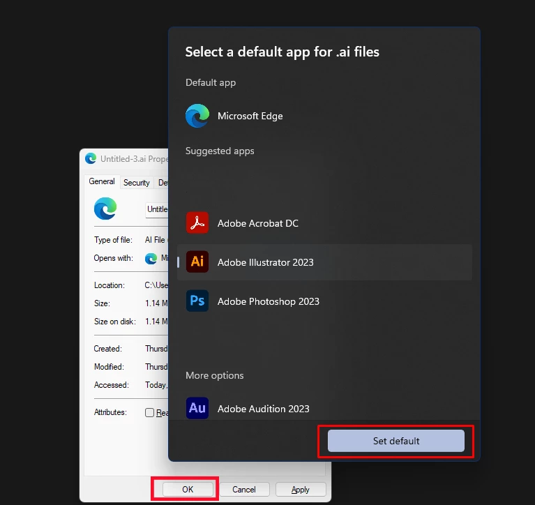Confirm with OK in the Properties window
This screenshot has height=505, width=535.
coord(188,489)
